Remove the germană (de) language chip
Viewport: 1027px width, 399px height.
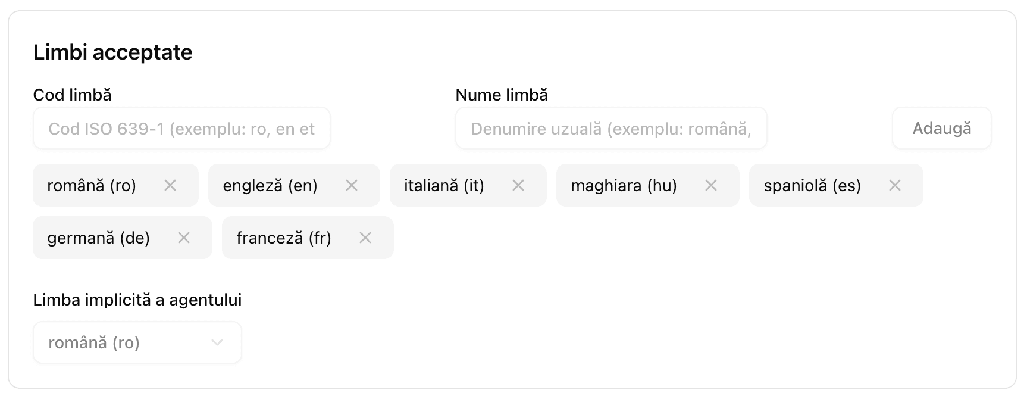[x=184, y=238]
